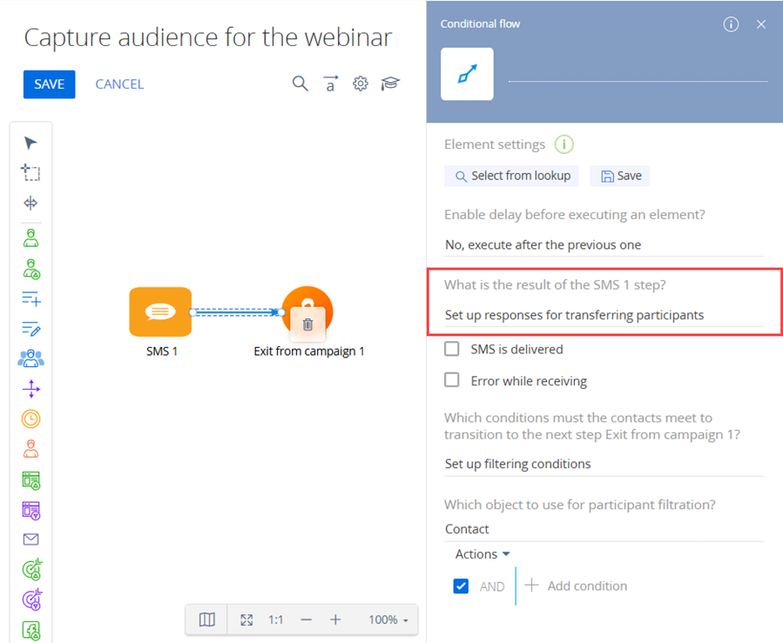Select the arrow pointer tool

31,144
